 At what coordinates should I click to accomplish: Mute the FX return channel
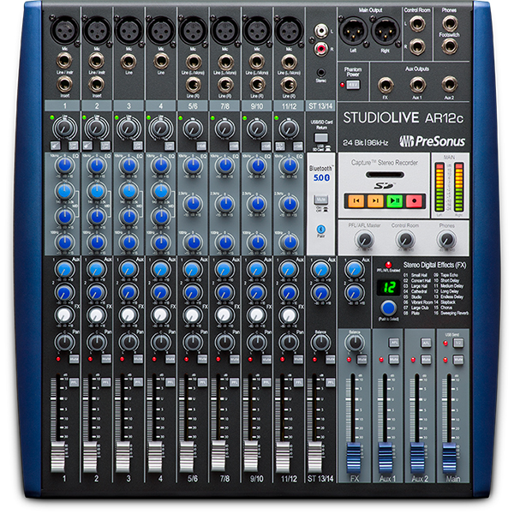coord(362,359)
